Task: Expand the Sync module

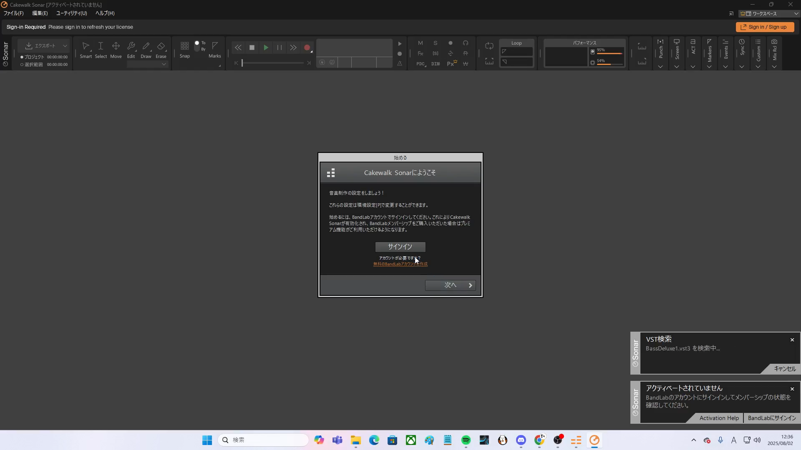Action: 742,67
